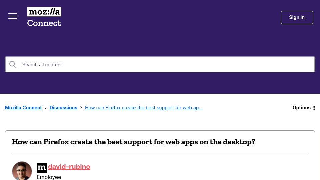320x180 pixels.
Task: Expand the Options dropdown menu
Action: coord(304,108)
